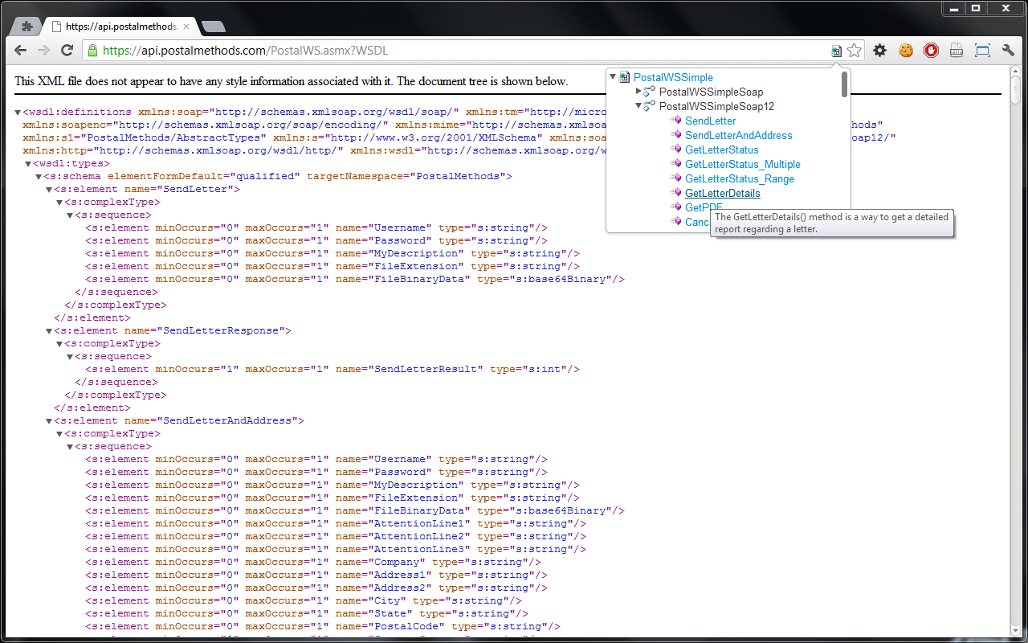
Task: Open the PHP extension icon
Action: 957,51
